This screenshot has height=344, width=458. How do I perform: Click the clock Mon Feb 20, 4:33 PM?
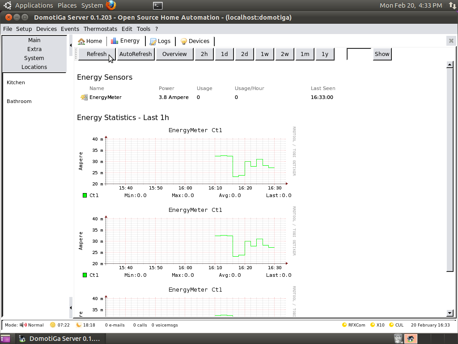tap(411, 5)
